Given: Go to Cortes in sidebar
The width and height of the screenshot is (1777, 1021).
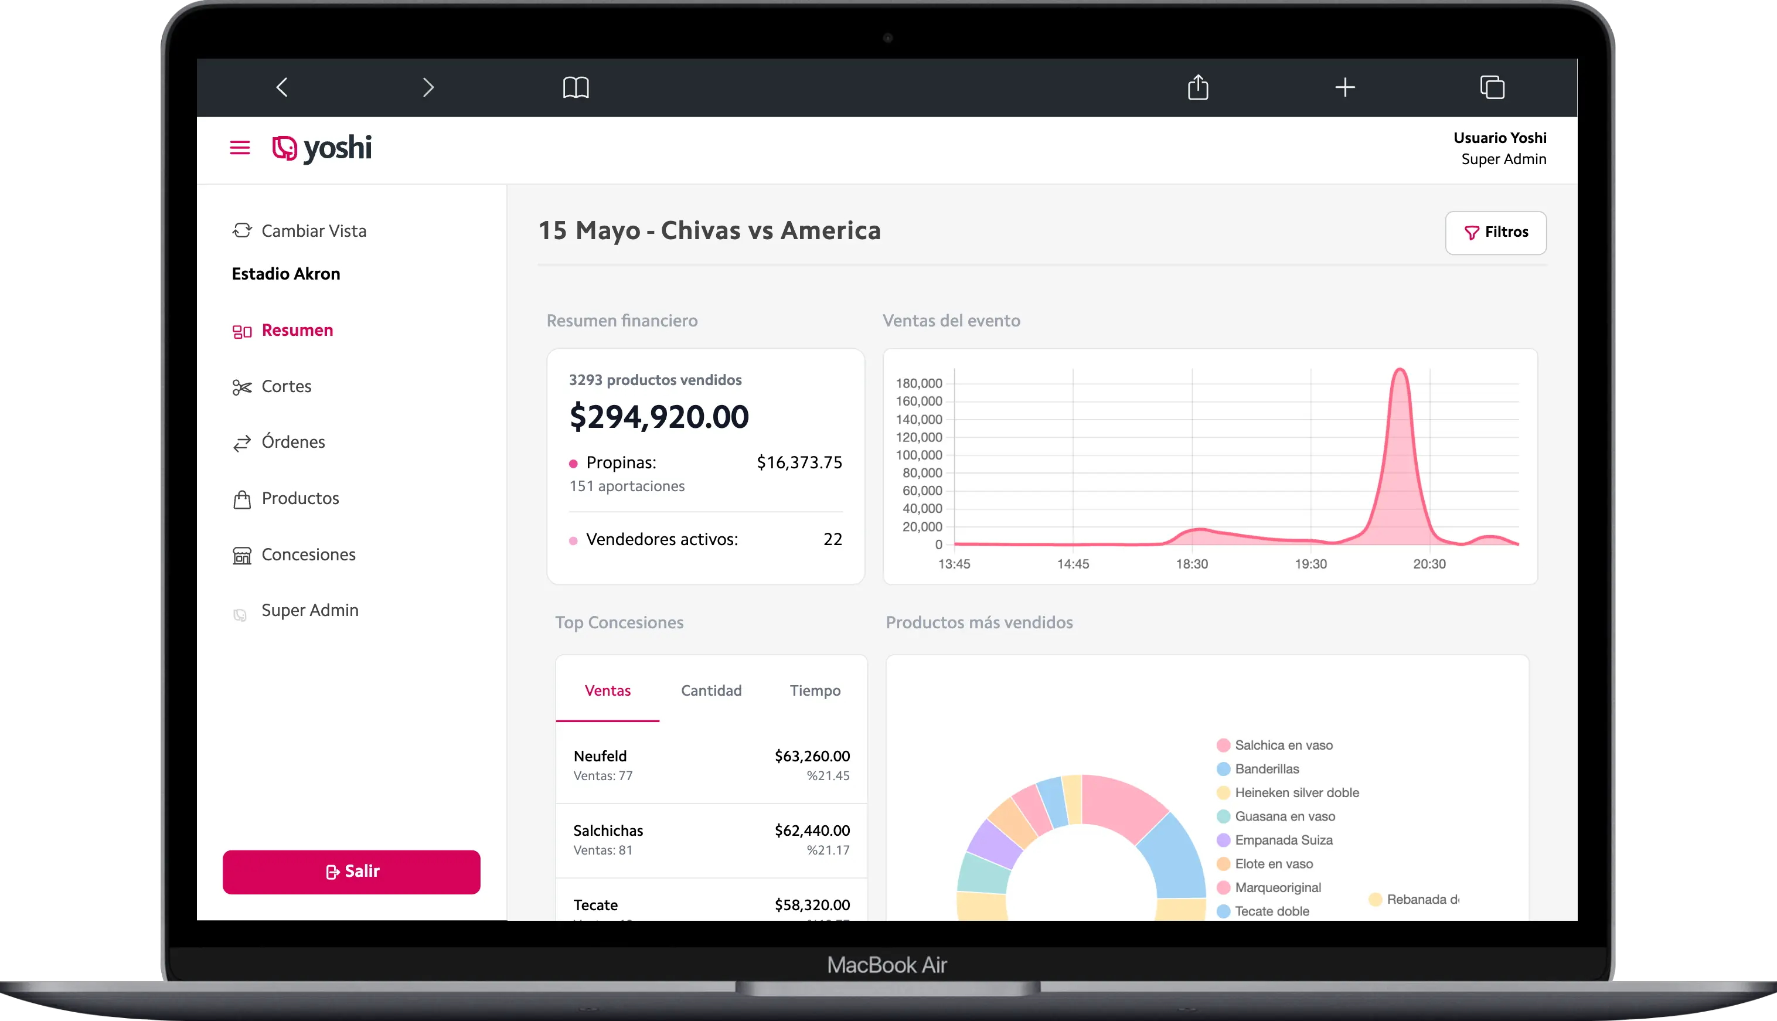Looking at the screenshot, I should pyautogui.click(x=286, y=386).
